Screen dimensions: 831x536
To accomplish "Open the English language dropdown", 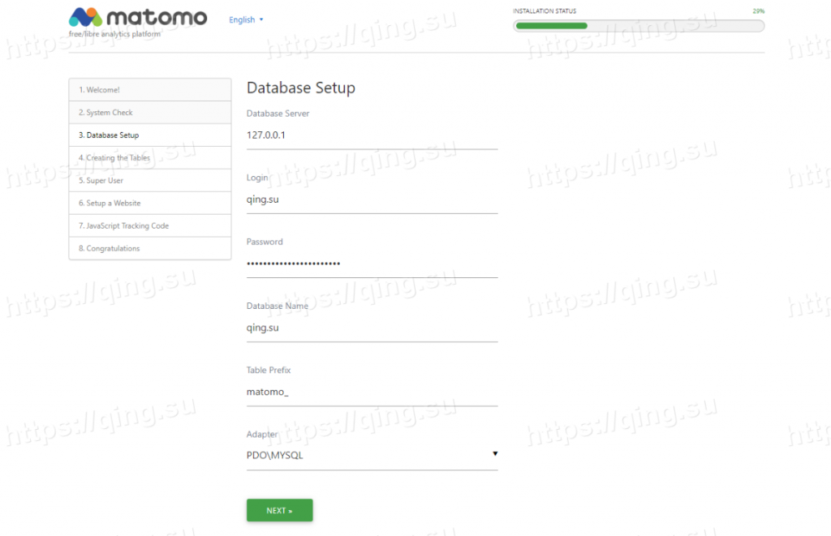I will click(x=243, y=19).
